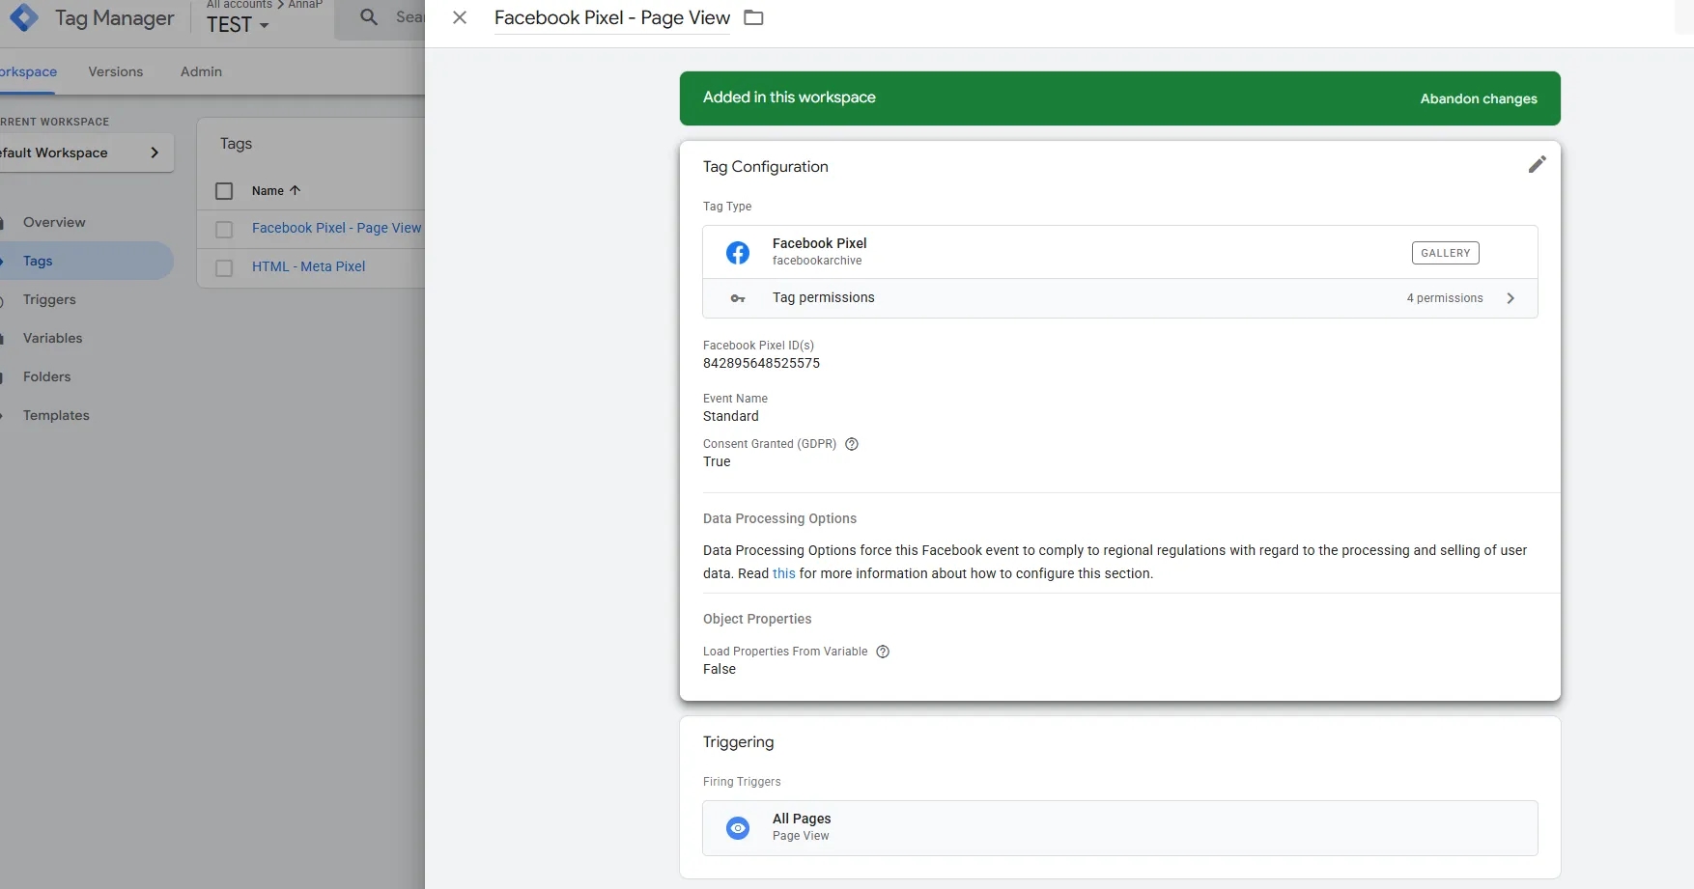The image size is (1694, 889).
Task: Click the Abandon changes button
Action: (x=1479, y=98)
